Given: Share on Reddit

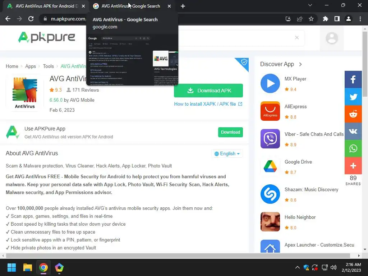Looking at the screenshot, I should click(x=353, y=114).
